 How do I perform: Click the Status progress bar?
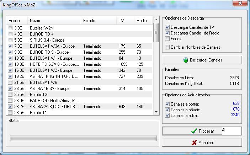tap(83, 138)
